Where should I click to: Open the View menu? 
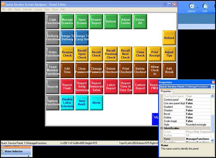[x=47, y=9]
